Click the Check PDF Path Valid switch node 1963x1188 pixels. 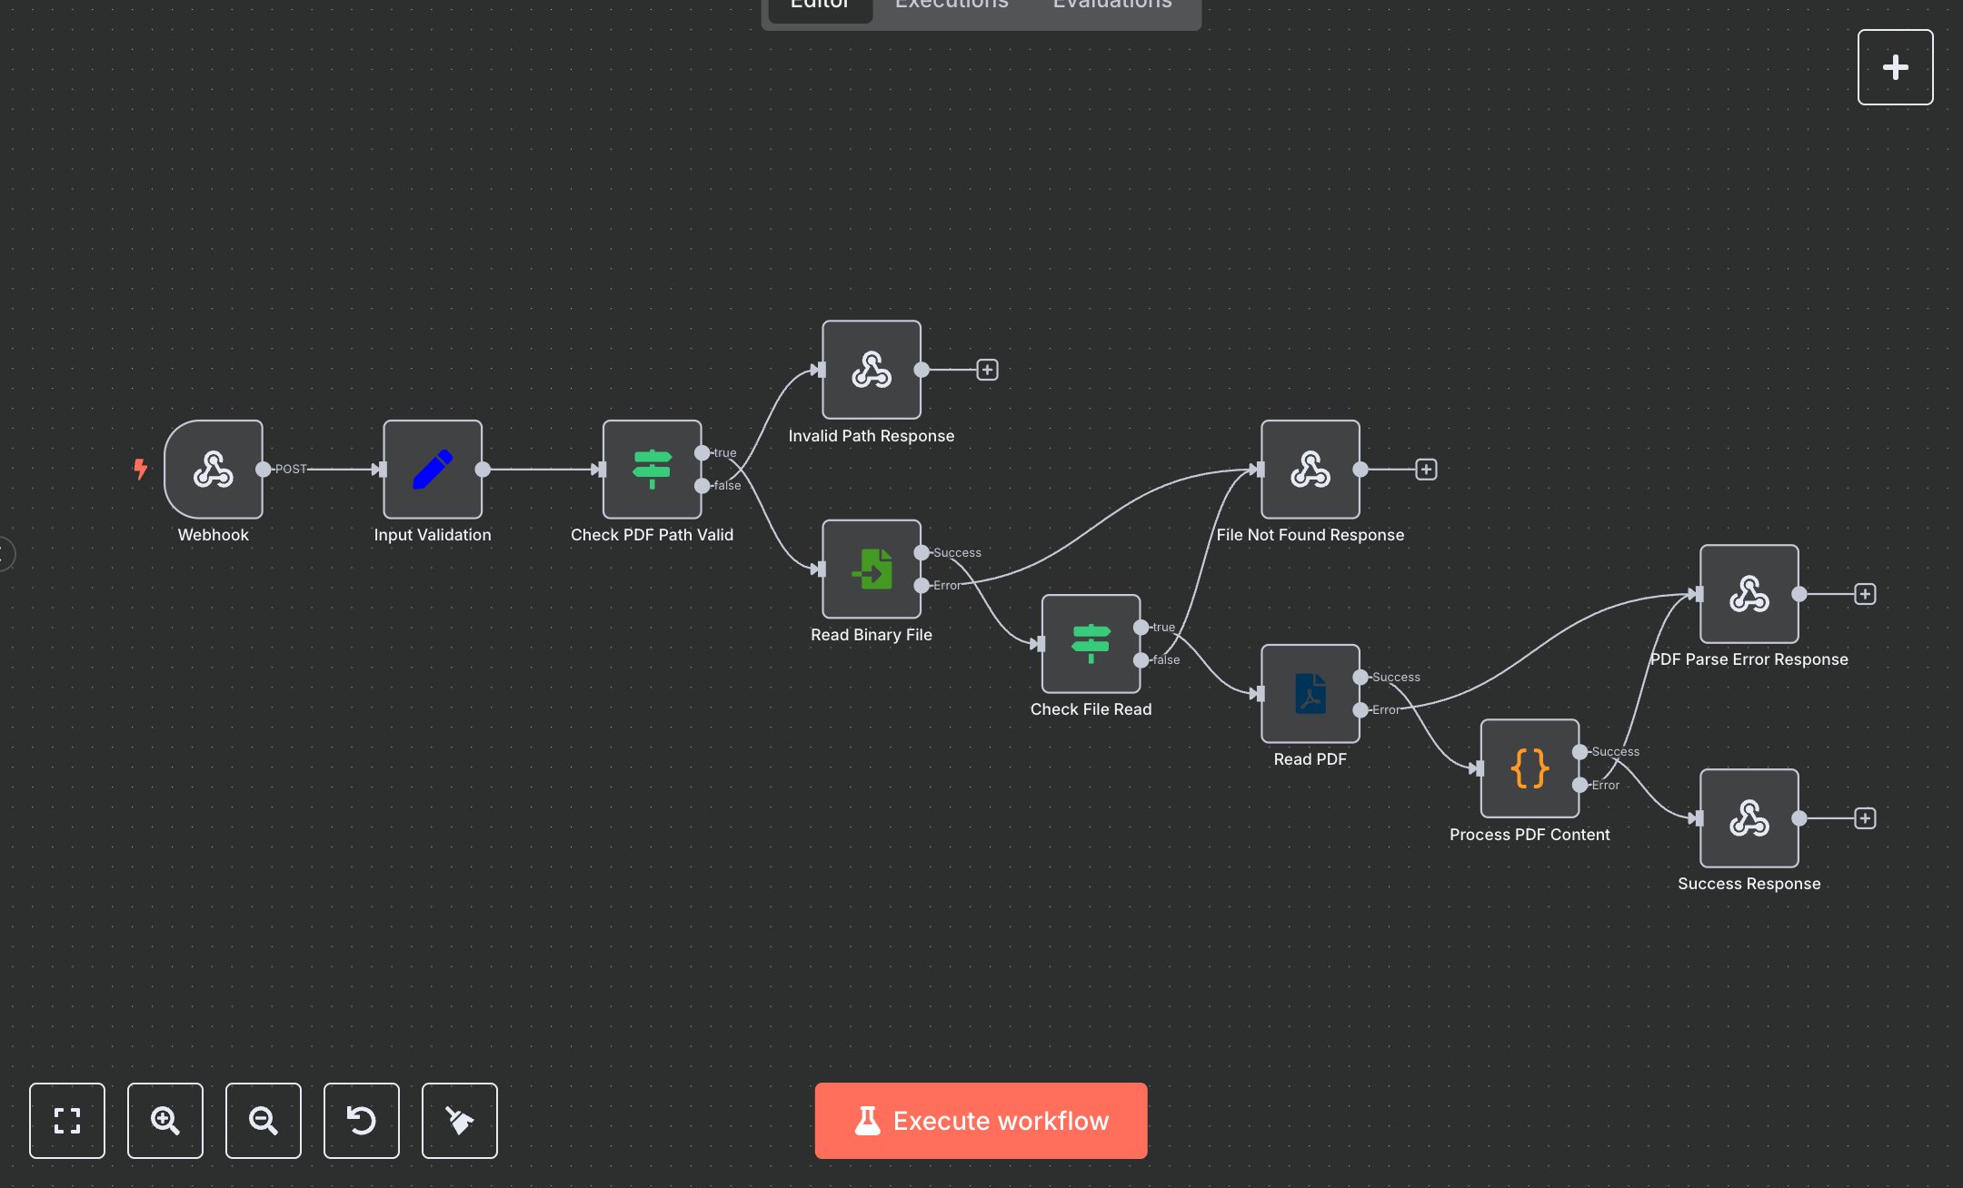(653, 470)
